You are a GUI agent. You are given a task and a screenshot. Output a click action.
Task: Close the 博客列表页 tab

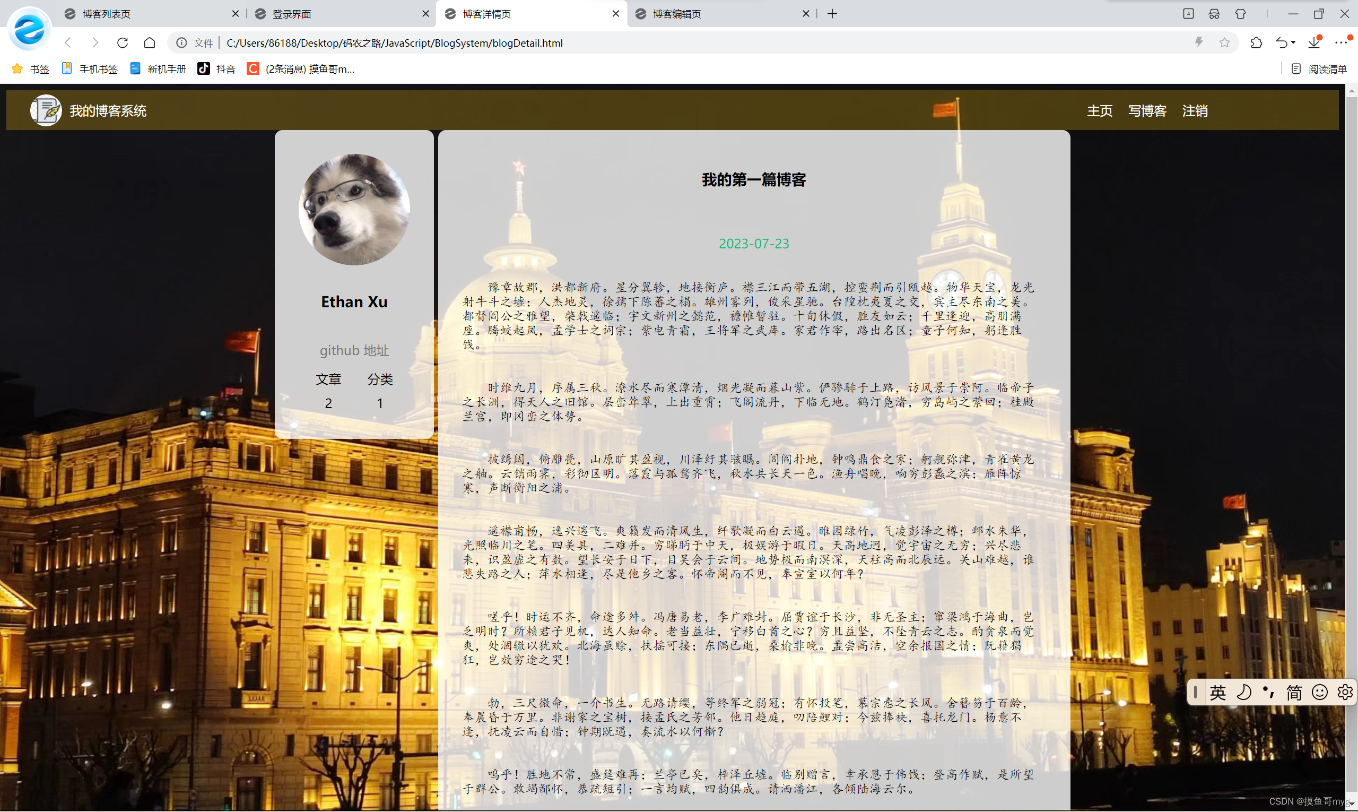tap(235, 14)
